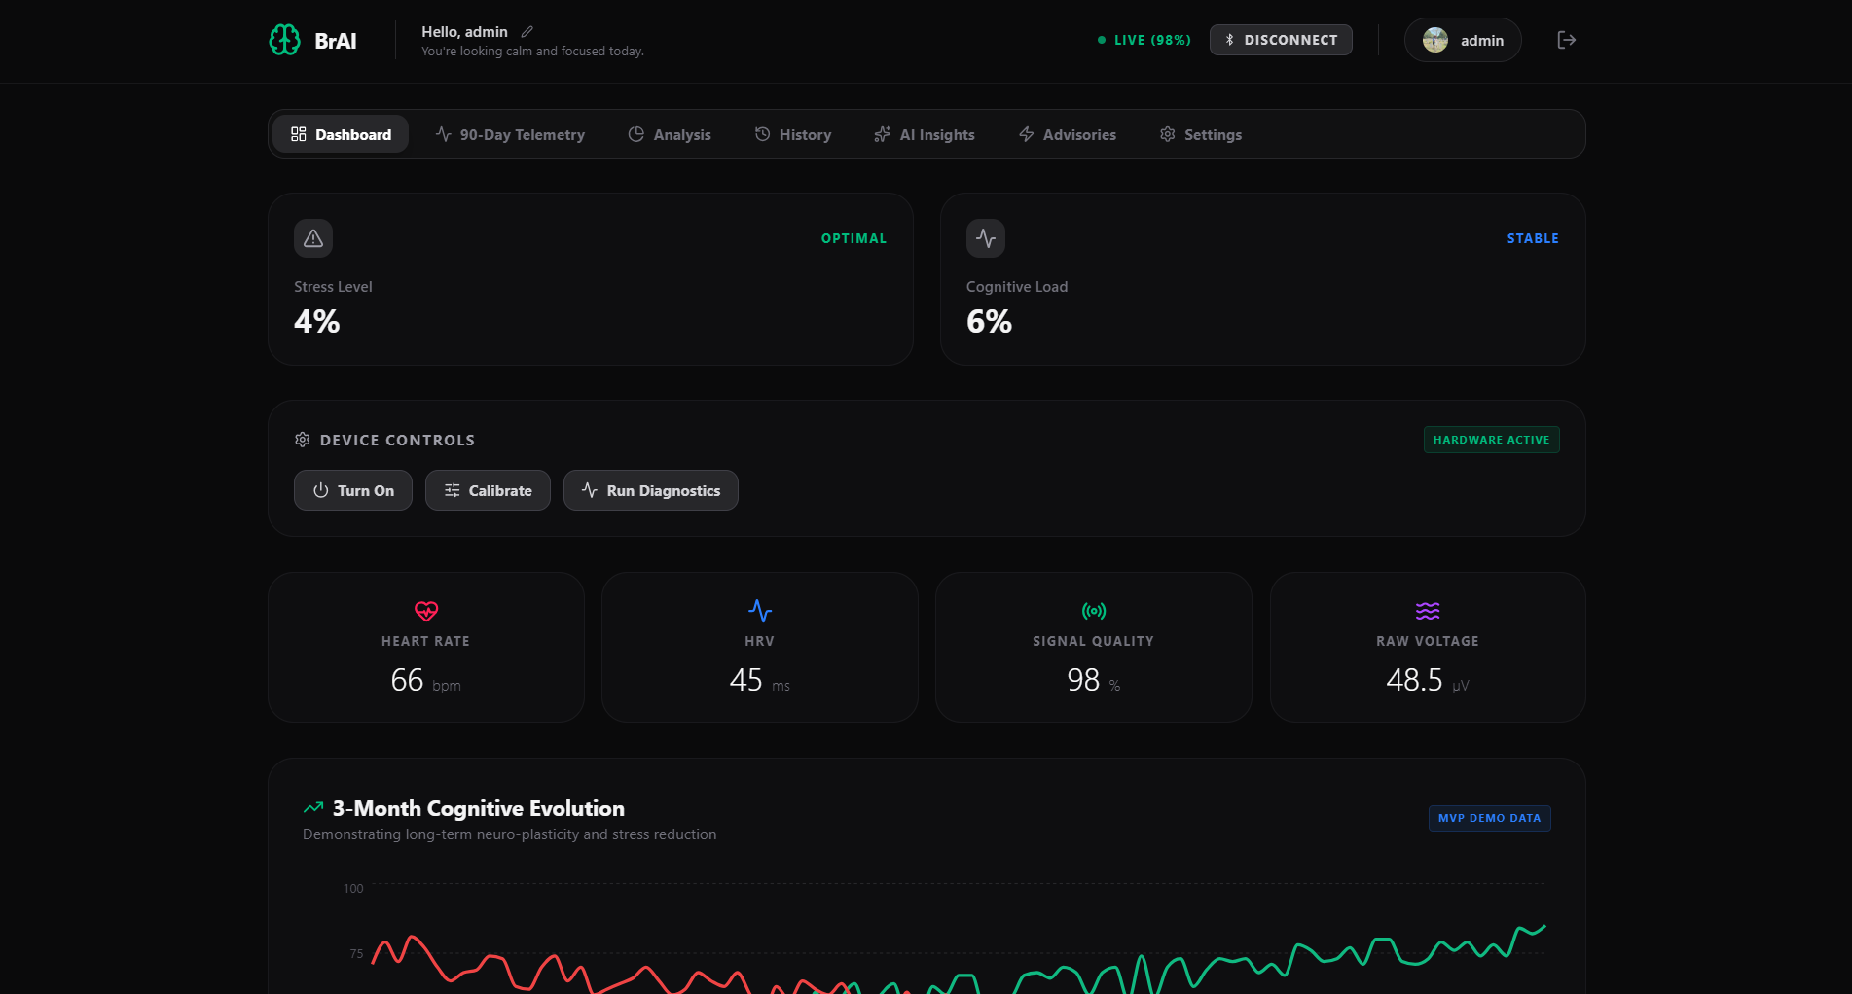Click the 4% stress level value
This screenshot has height=994, width=1852.
317,322
